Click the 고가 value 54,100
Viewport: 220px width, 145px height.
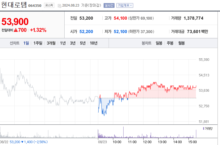120,18
